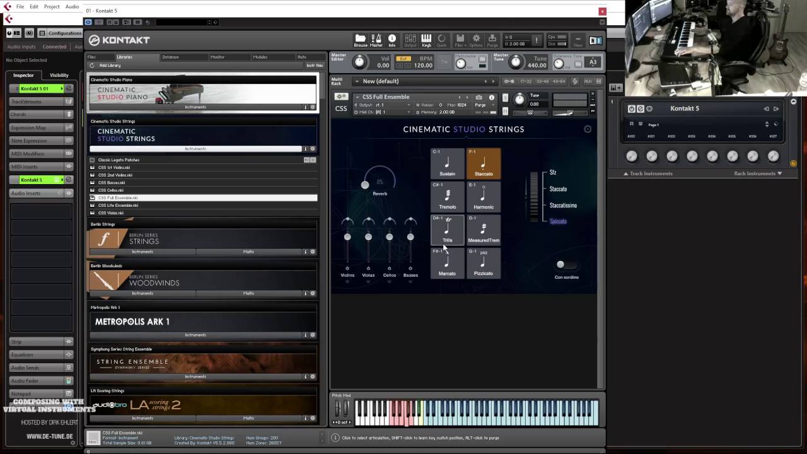Select the Sustain articulation
807x454 pixels.
pyautogui.click(x=447, y=163)
